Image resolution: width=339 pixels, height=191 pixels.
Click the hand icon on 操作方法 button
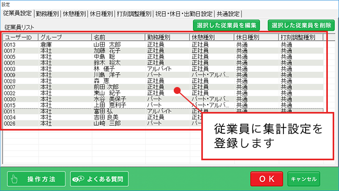(14, 179)
